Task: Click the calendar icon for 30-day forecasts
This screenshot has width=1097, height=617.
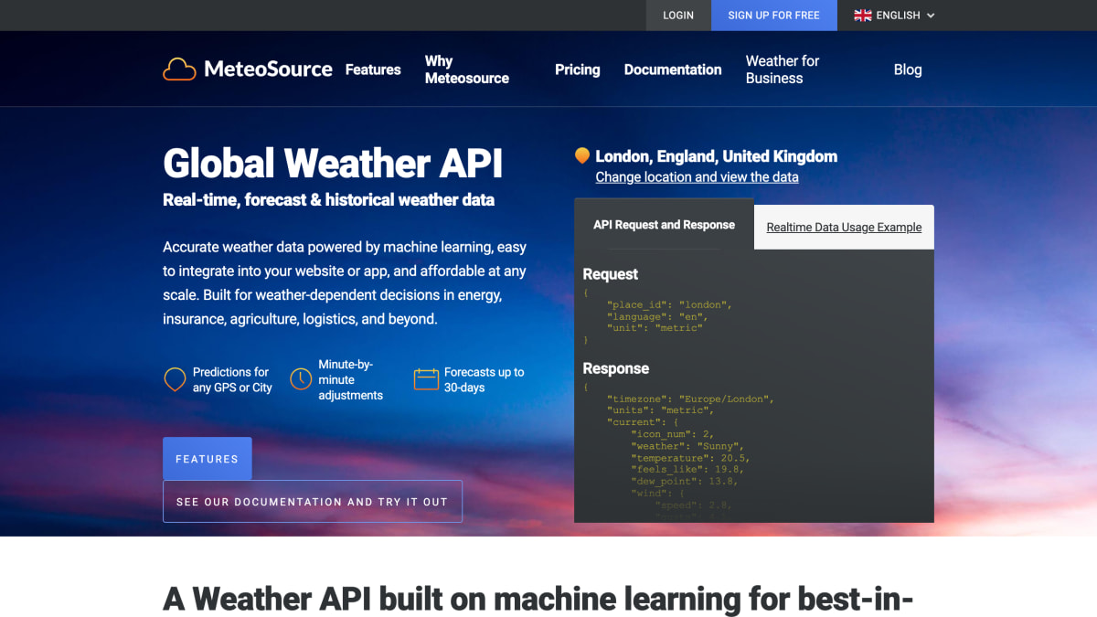Action: click(x=426, y=379)
